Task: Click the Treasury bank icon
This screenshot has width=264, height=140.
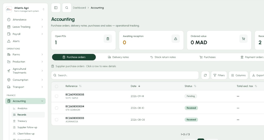Action: click(14, 121)
